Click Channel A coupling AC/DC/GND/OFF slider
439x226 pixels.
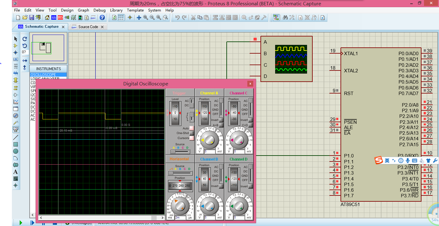point(221,107)
